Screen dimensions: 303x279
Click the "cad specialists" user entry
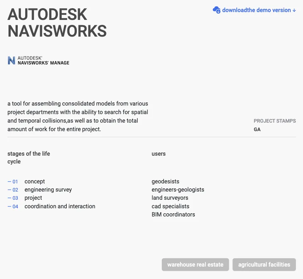(170, 206)
